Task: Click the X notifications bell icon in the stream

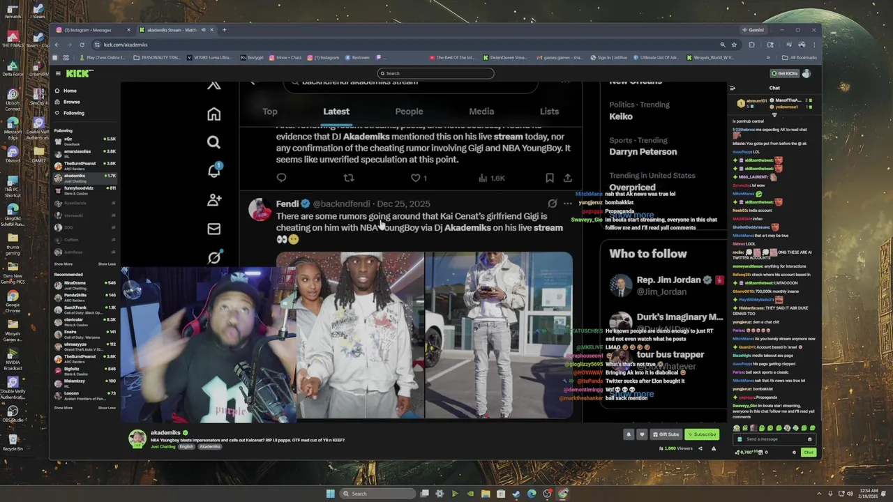Action: 214,171
